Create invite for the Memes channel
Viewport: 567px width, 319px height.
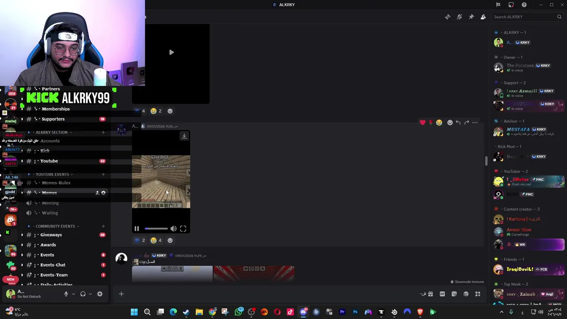click(97, 193)
